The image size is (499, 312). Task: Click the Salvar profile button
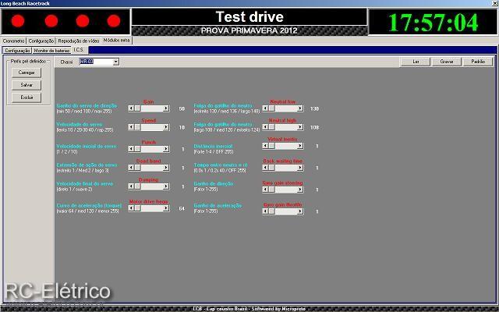click(27, 85)
